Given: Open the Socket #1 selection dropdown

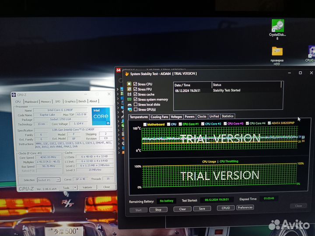Looking at the screenshot, I should (x=49, y=180).
